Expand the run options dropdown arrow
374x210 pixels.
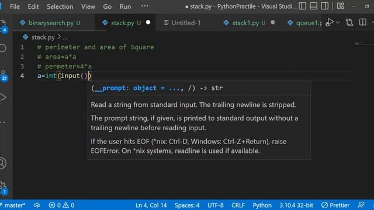coord(338,22)
